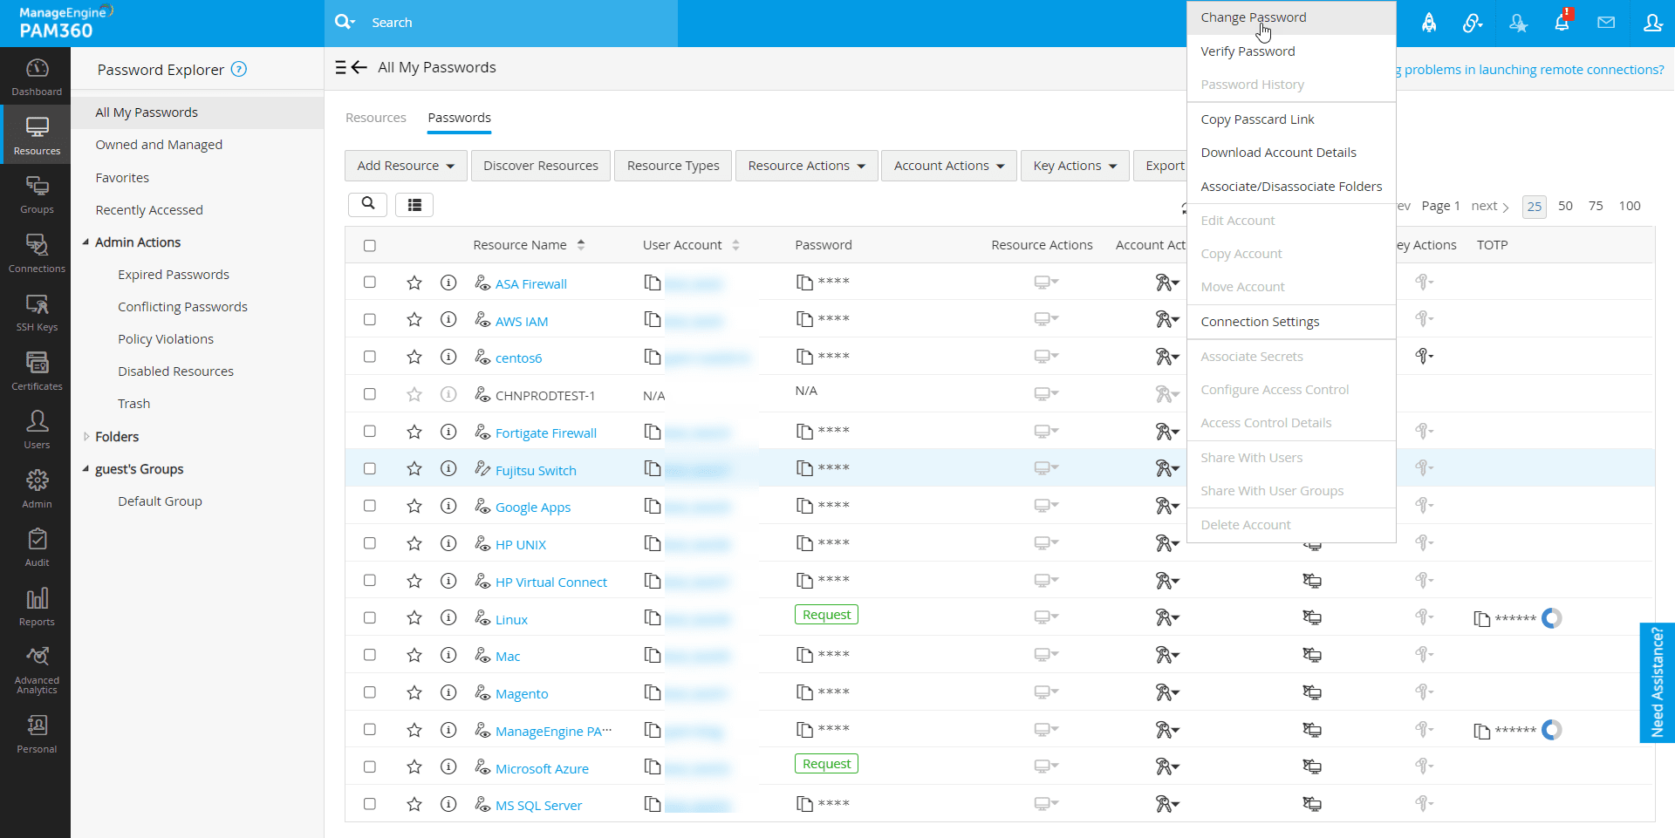
Task: Open Certificates section
Action: pyautogui.click(x=37, y=371)
